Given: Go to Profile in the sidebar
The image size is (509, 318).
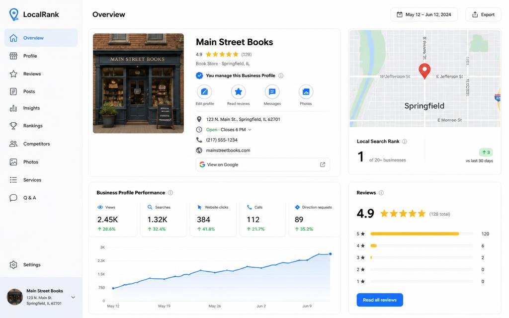Looking at the screenshot, I should [x=41, y=56].
